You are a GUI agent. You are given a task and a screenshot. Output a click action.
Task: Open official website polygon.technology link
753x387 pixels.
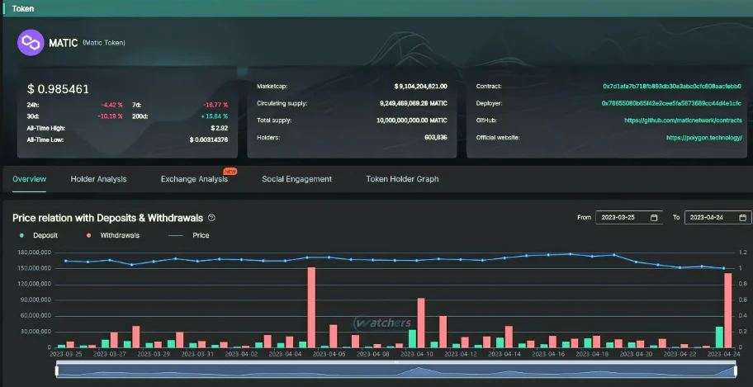[703, 138]
